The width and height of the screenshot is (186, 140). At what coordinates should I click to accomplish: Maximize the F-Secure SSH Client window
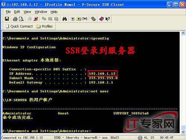pyautogui.click(x=176, y=5)
